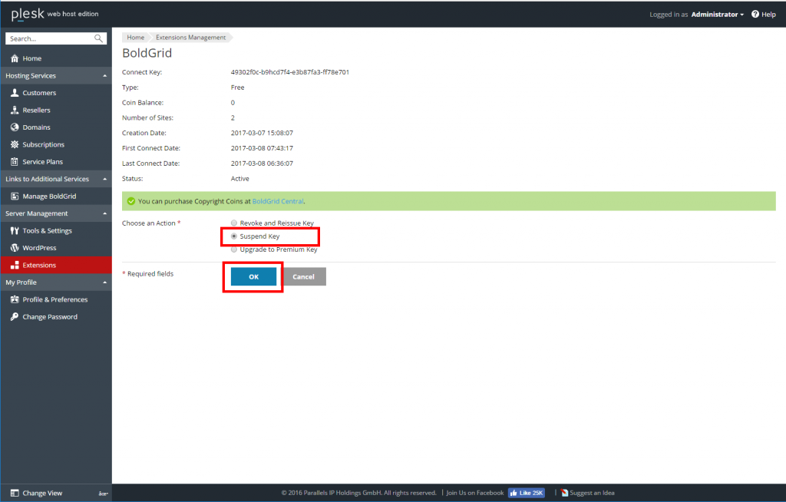
Task: Click the Tools & Settings icon
Action: tap(15, 231)
